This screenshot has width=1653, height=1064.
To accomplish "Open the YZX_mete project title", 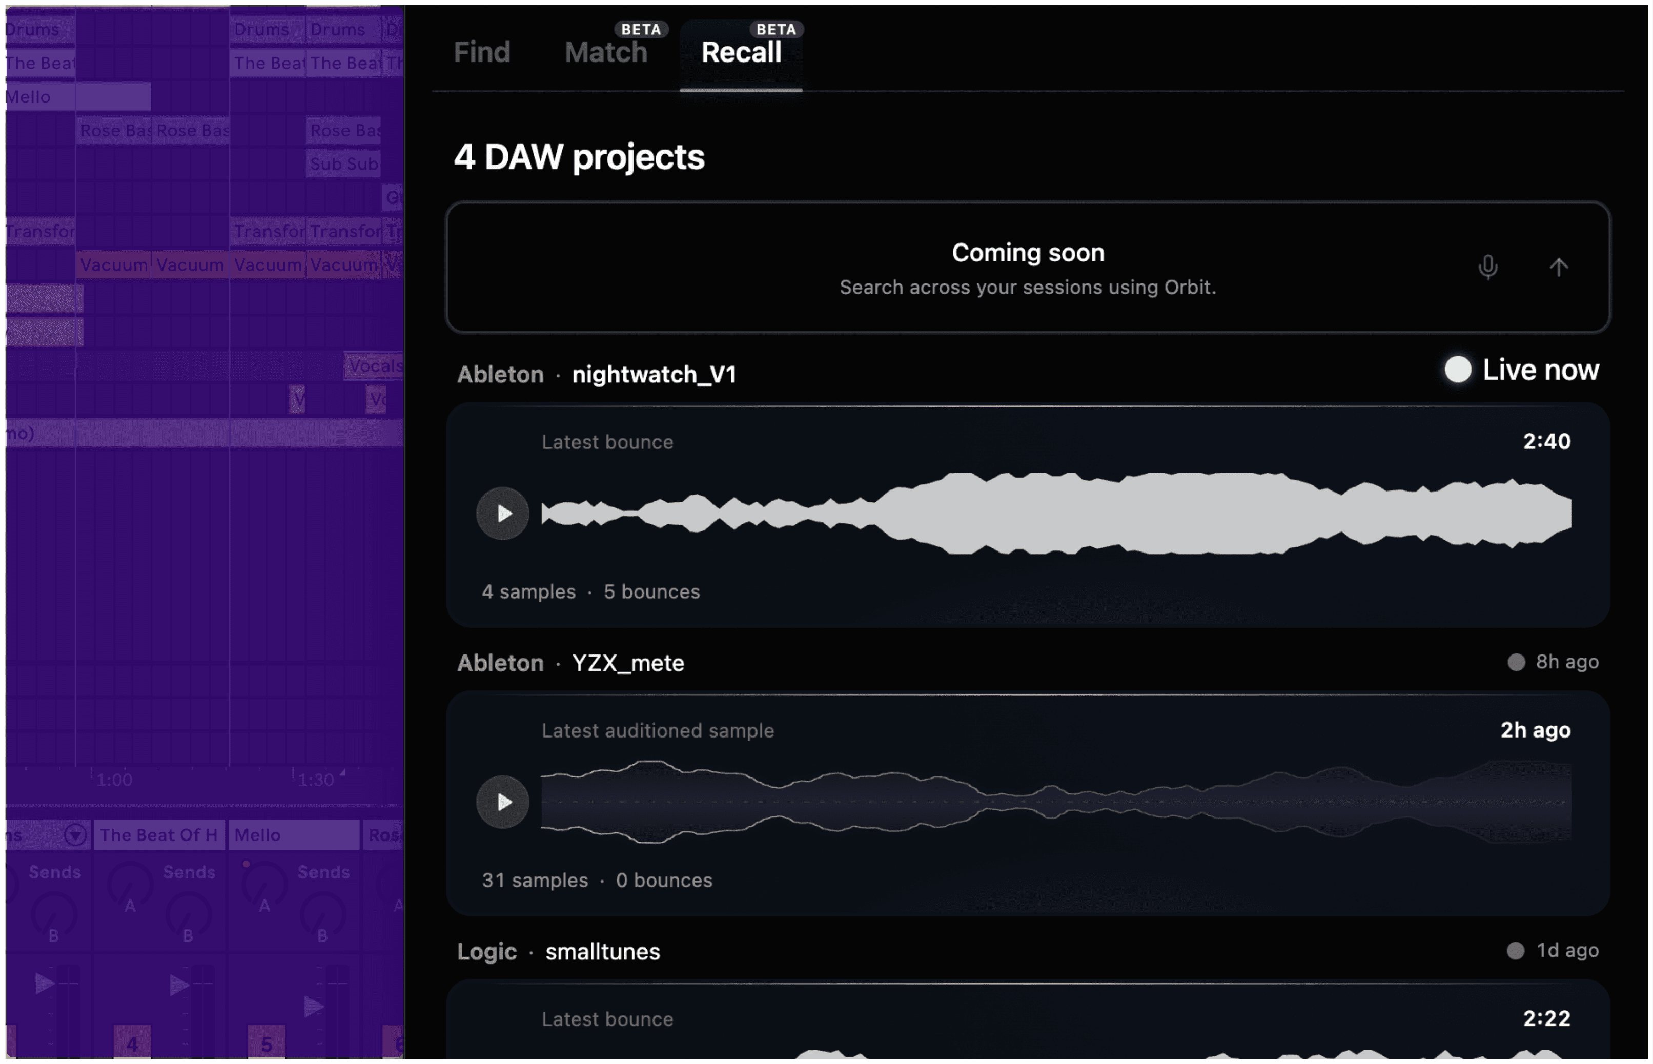I will click(628, 663).
